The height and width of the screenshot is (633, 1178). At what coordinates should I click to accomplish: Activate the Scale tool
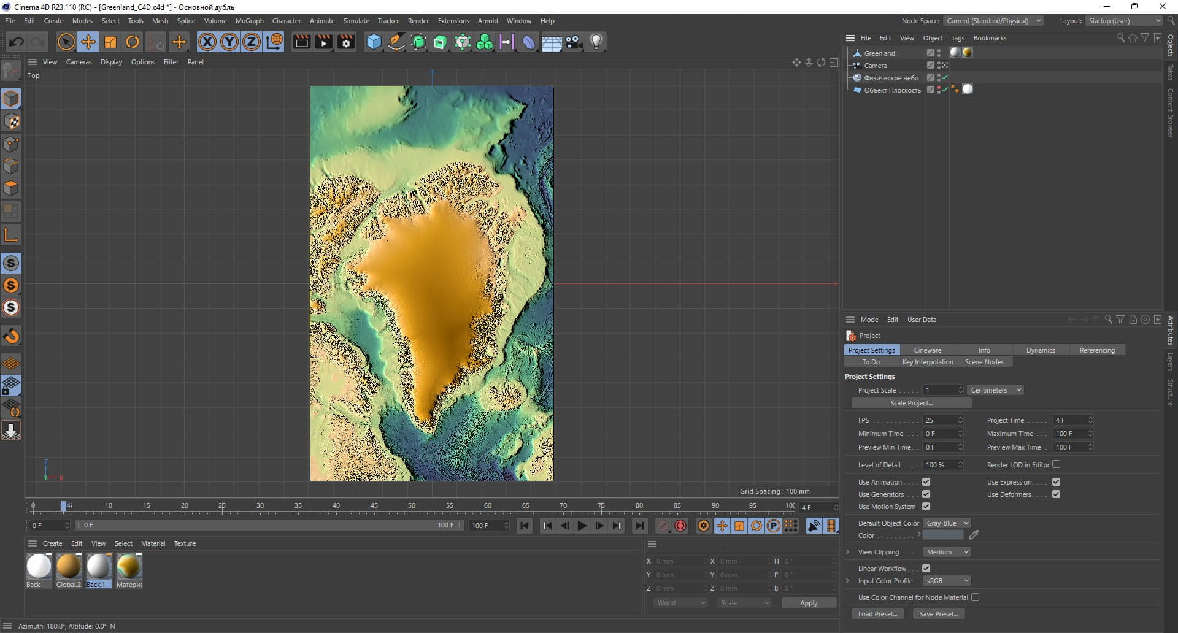coord(110,42)
